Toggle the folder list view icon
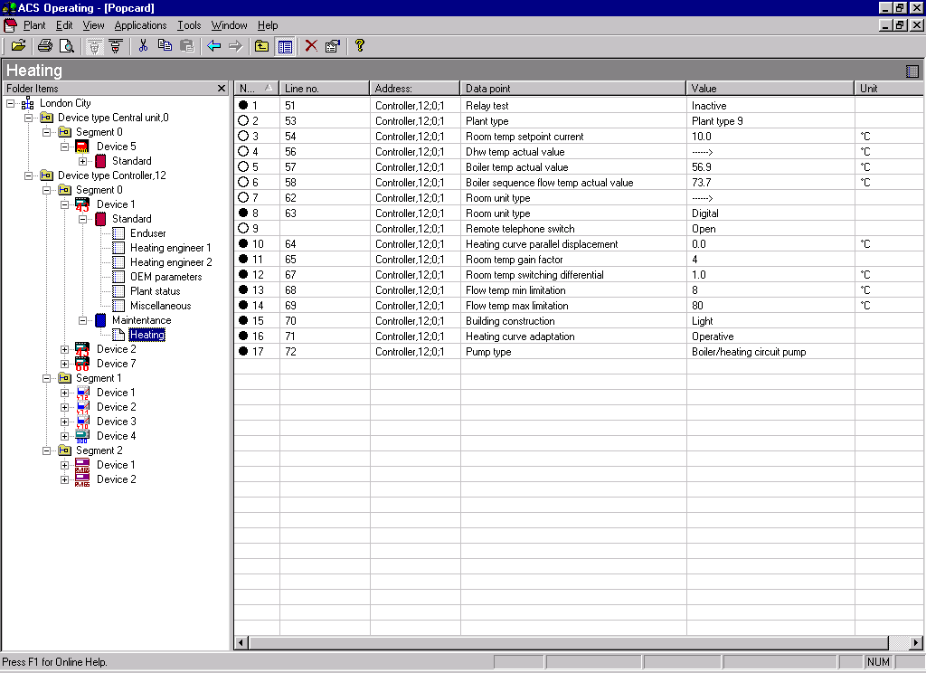This screenshot has height=673, width=926. (x=285, y=46)
